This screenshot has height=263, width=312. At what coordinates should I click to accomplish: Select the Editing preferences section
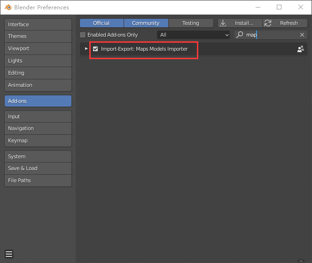point(38,73)
